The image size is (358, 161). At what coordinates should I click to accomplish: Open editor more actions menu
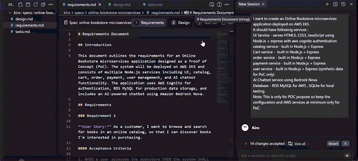click(x=228, y=4)
